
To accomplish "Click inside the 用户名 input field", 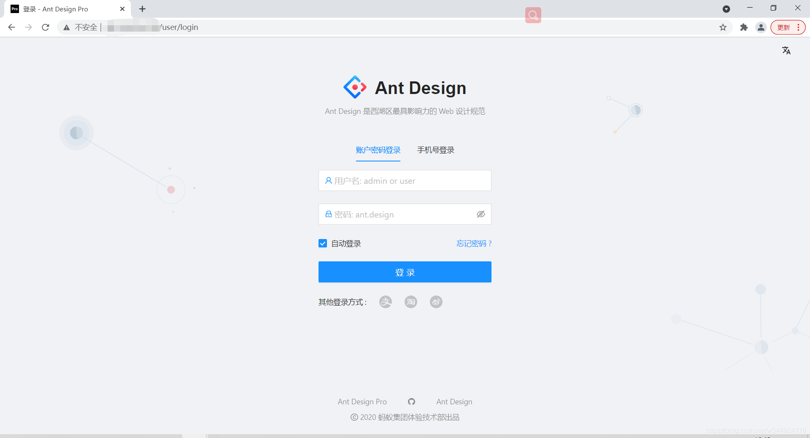I will point(405,180).
